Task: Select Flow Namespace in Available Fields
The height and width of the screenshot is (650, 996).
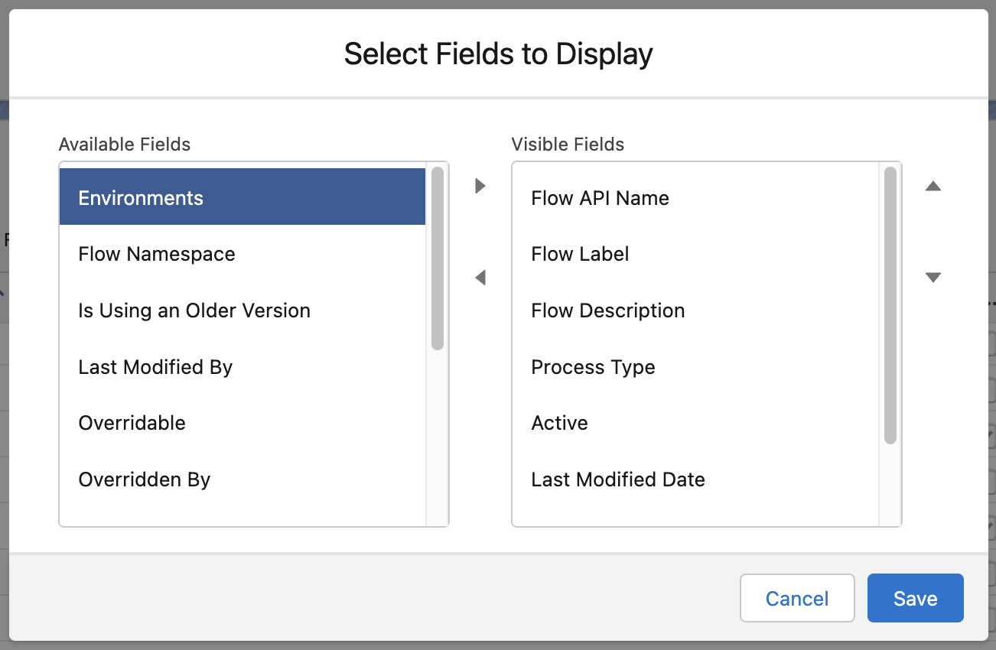Action: [x=242, y=254]
